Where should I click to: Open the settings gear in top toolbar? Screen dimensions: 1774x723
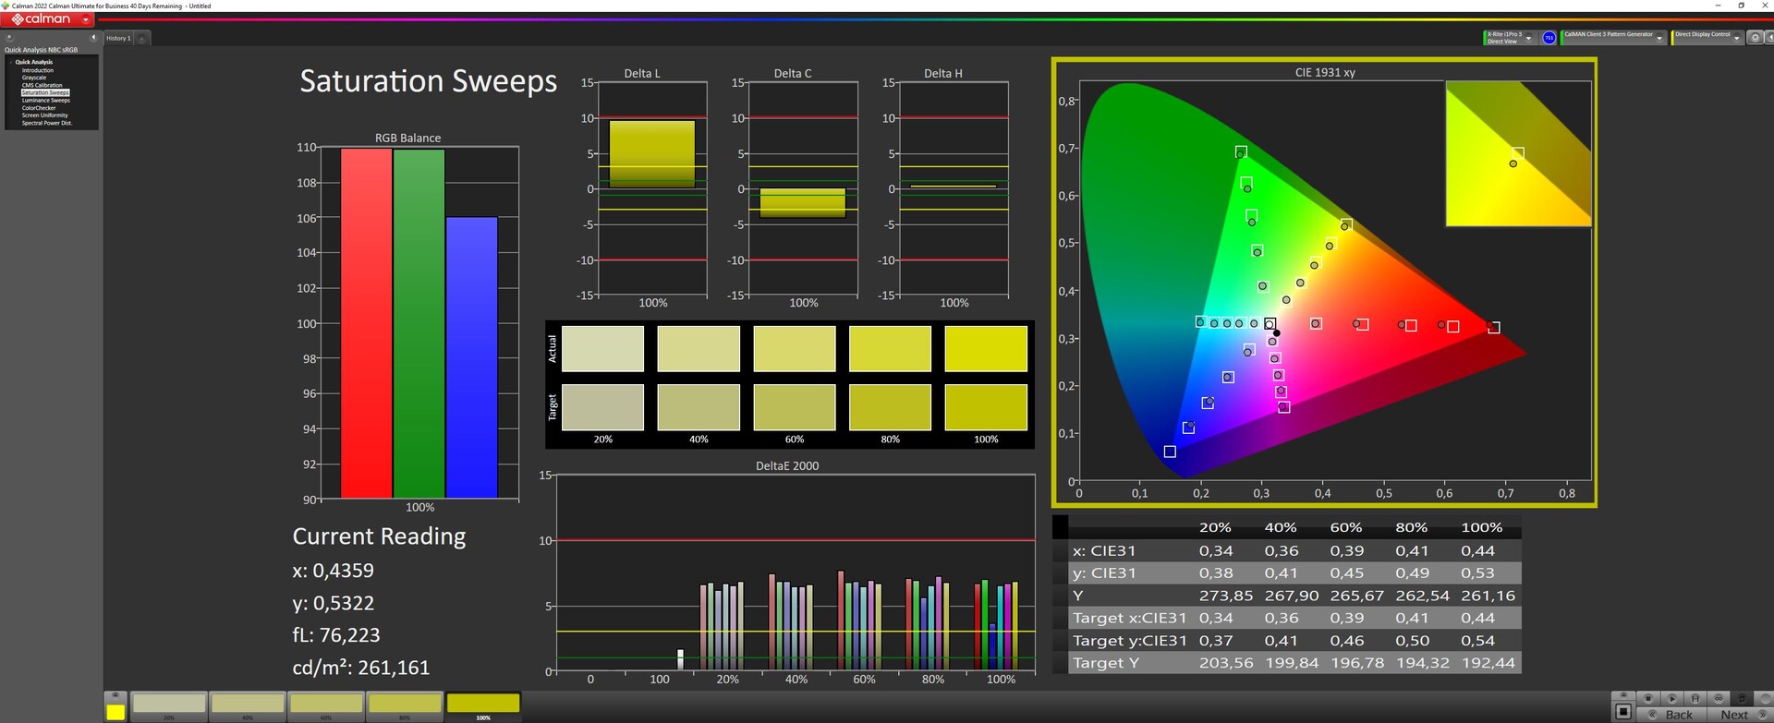click(x=1756, y=38)
